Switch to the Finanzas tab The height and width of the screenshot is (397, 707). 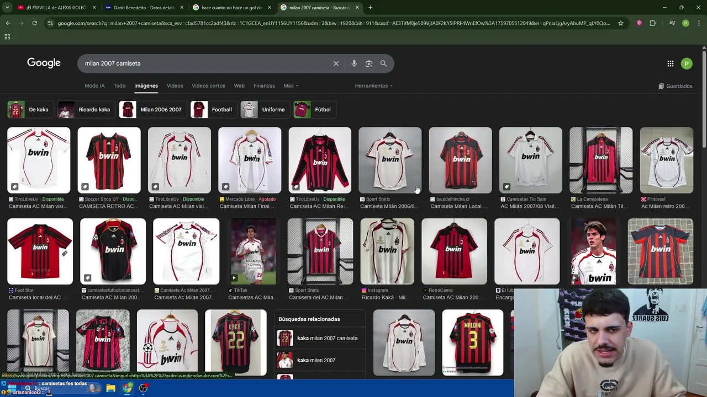(264, 85)
